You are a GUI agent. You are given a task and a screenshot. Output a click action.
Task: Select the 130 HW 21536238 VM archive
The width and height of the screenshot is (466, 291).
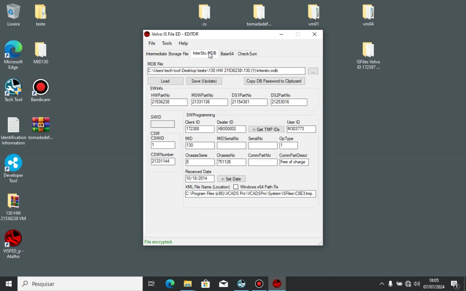[13, 207]
